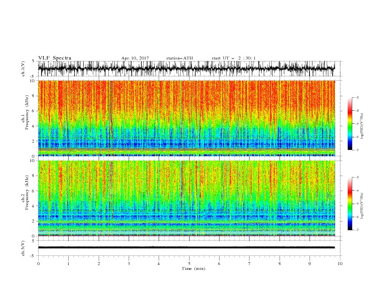
Task: Click the "ch.1(V)" waveform axis label
Action: (23, 69)
